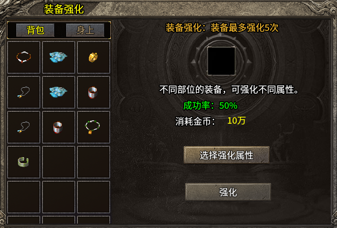Click the first empty slot in fifth row
The image size is (337, 228).
(x=23, y=197)
